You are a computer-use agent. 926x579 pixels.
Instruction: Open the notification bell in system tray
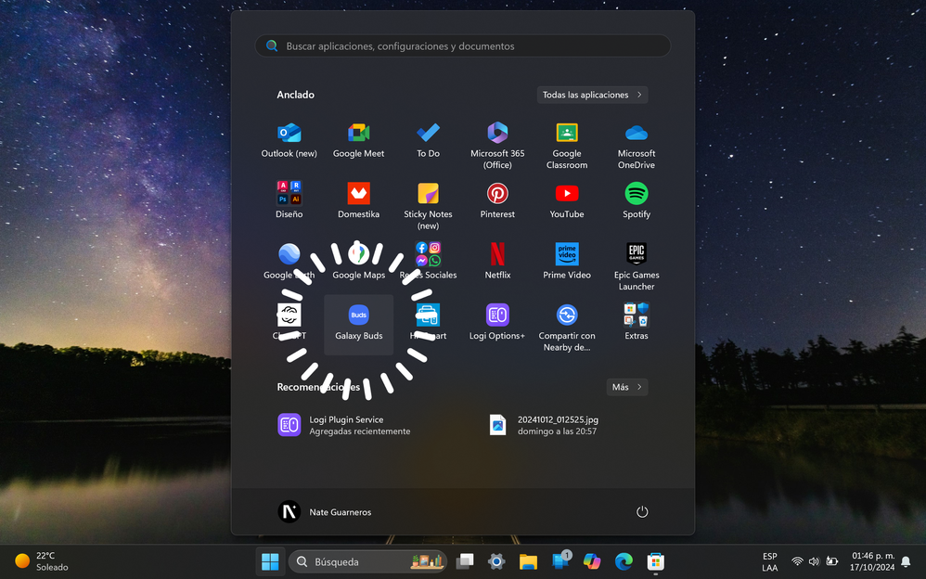(906, 562)
